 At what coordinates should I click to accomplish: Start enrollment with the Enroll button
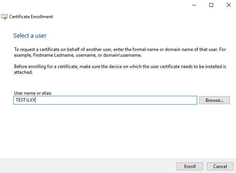click(190, 167)
